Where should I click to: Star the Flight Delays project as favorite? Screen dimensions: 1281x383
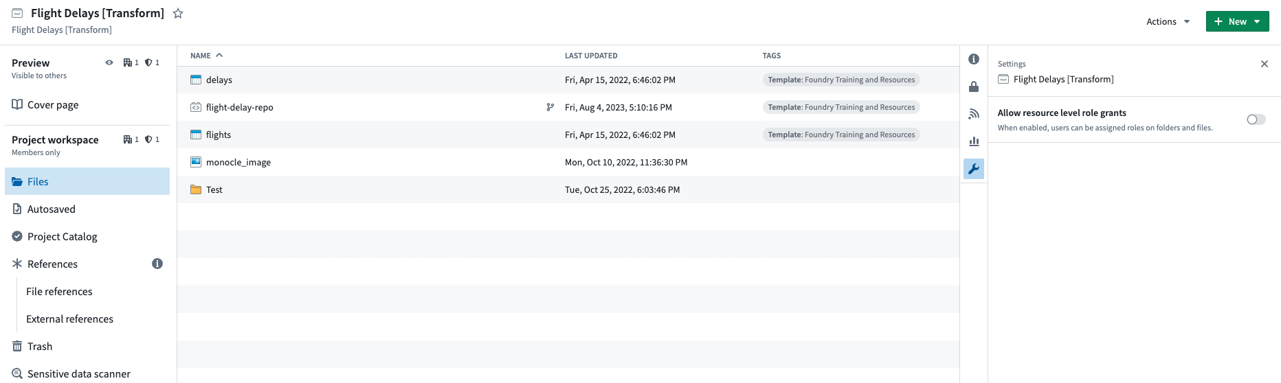click(178, 13)
